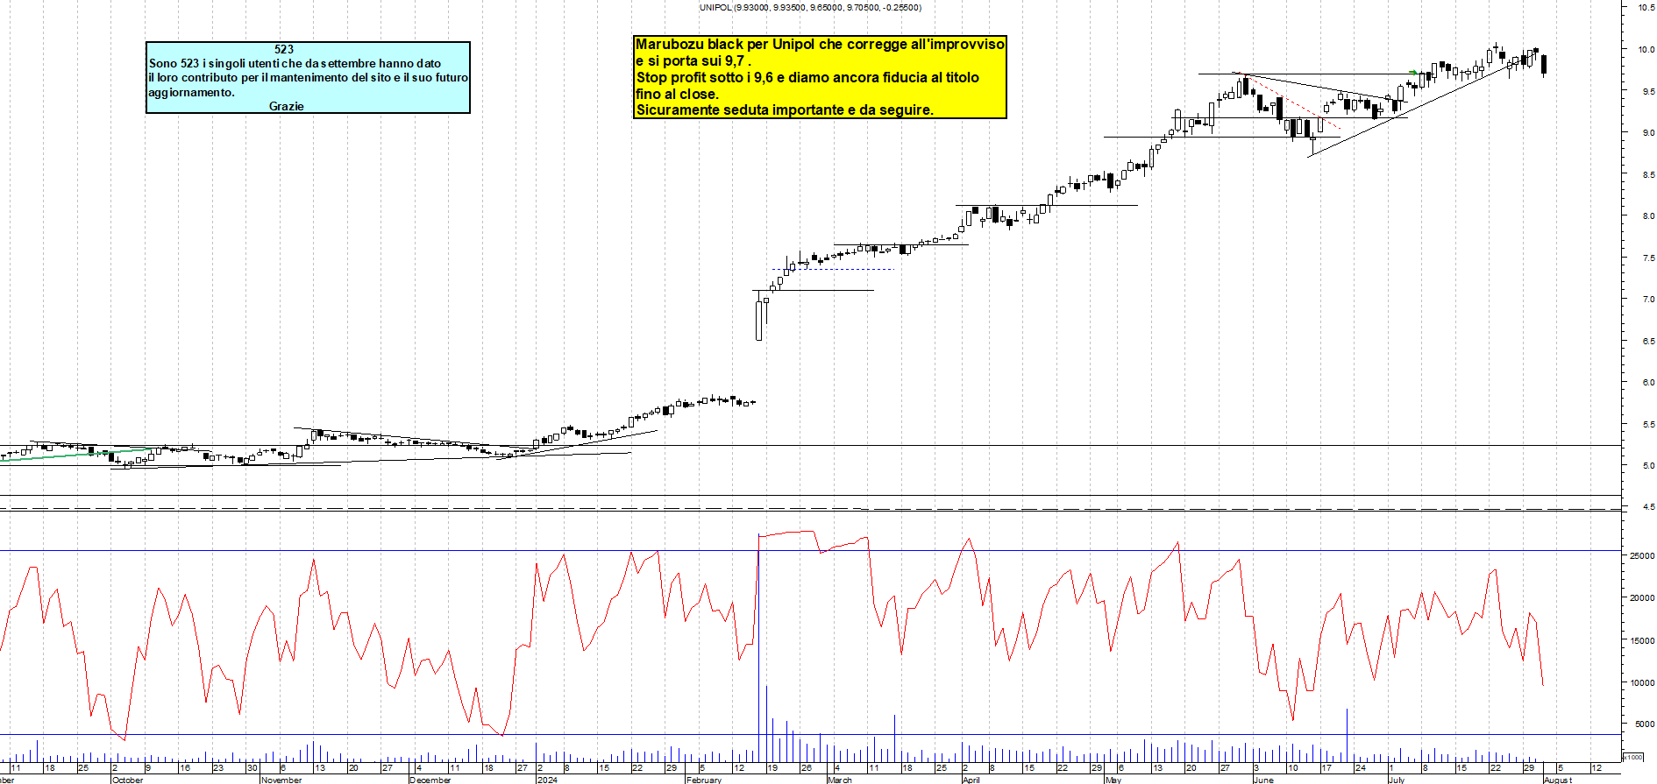Click the February label on time axis
Screen dimensions: 1657x784
(x=704, y=780)
